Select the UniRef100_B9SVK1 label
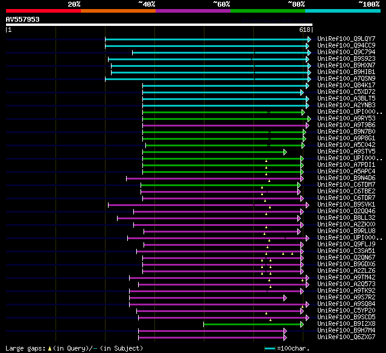This screenshot has width=386, height=353. click(346, 205)
